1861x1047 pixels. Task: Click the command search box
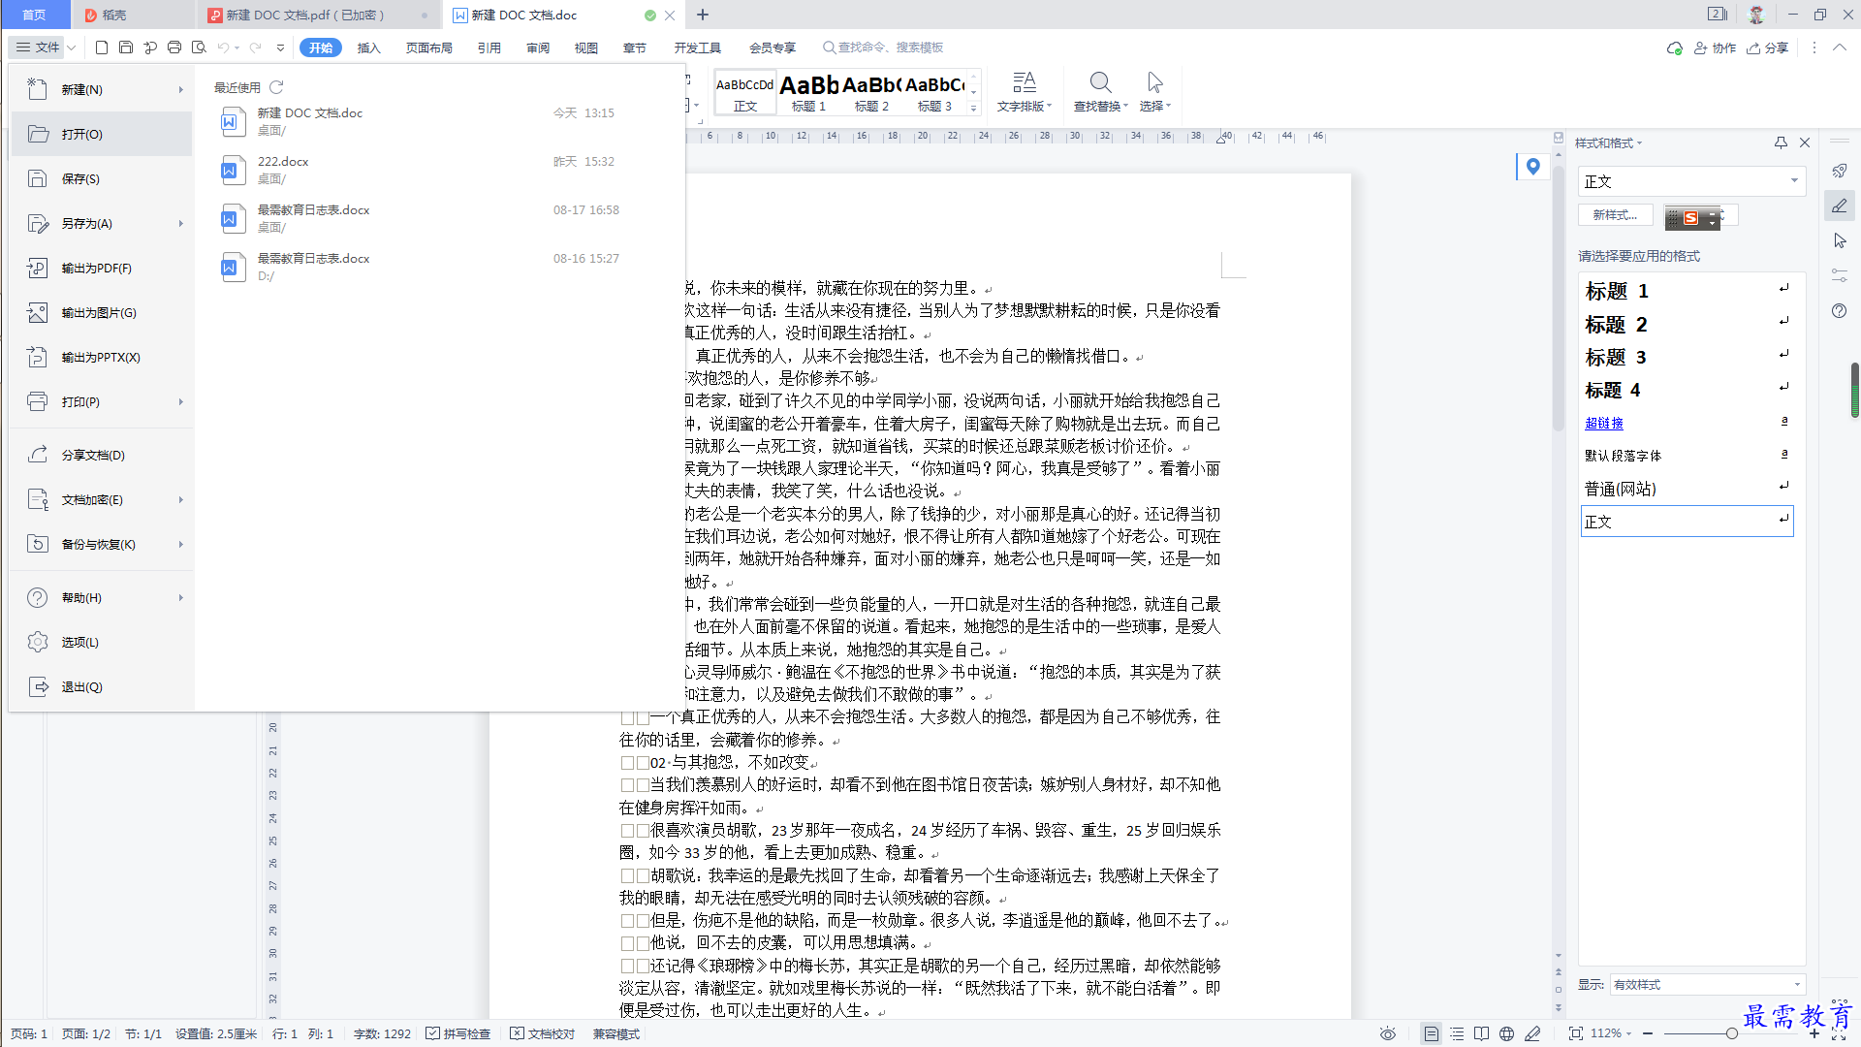pyautogui.click(x=884, y=48)
